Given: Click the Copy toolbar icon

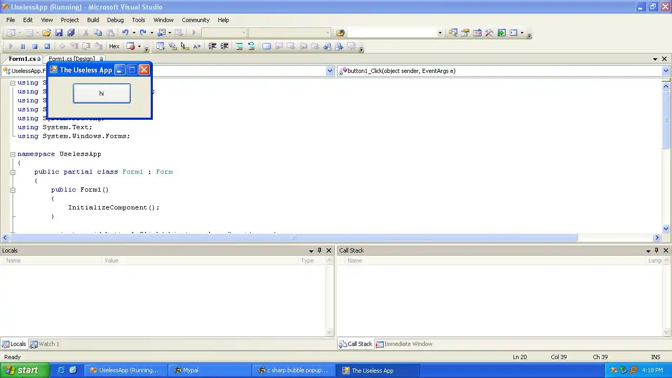Looking at the screenshot, I should (98, 33).
